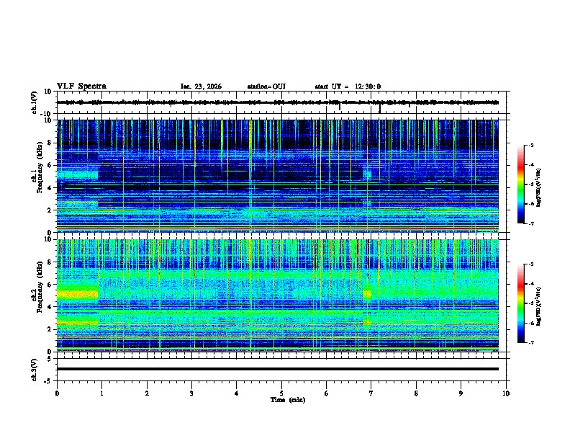Click the "start UT = 12:30:0" text

click(x=348, y=86)
